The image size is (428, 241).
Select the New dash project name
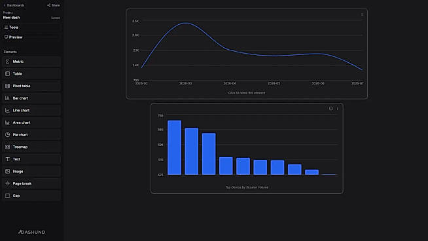12,18
